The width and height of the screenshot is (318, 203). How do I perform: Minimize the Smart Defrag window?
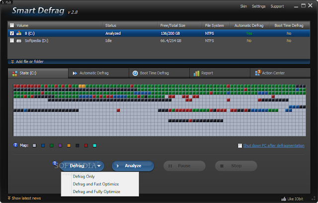pos(296,6)
